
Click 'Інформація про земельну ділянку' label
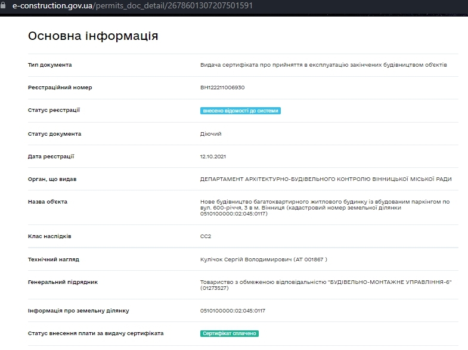coord(79,311)
